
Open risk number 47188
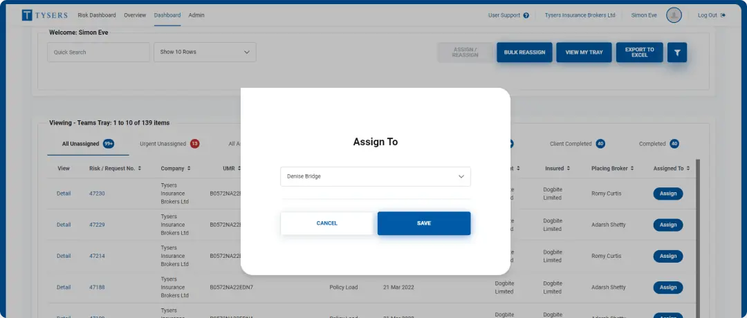coord(97,288)
